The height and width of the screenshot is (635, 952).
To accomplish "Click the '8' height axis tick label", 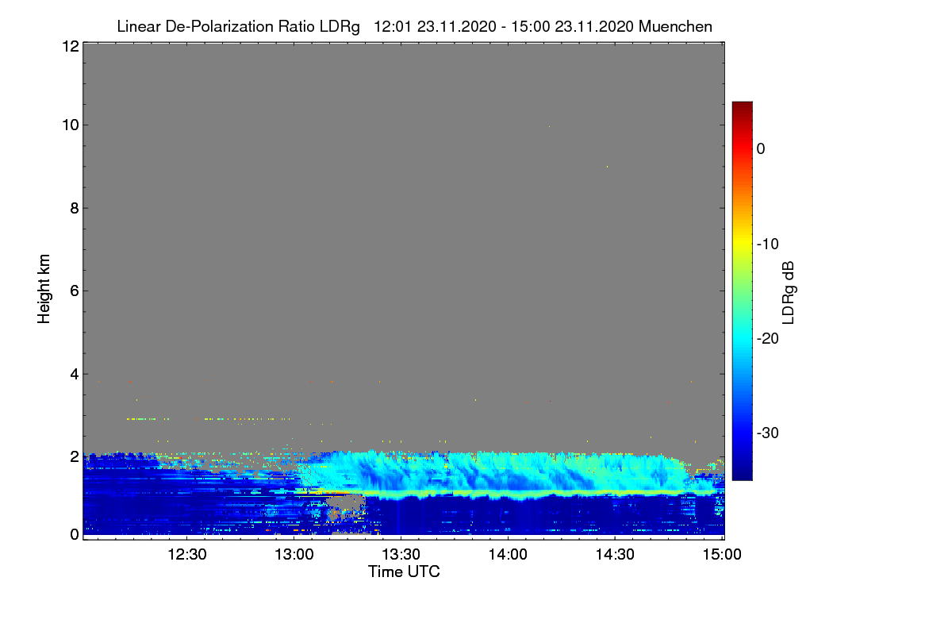I will click(75, 208).
